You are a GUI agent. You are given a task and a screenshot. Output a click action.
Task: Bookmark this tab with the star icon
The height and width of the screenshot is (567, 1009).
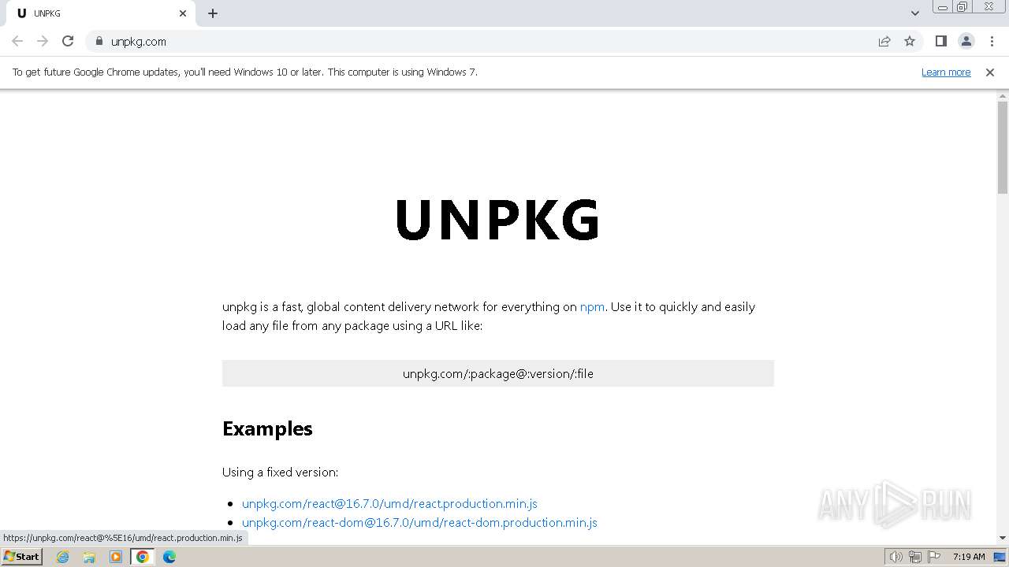910,41
